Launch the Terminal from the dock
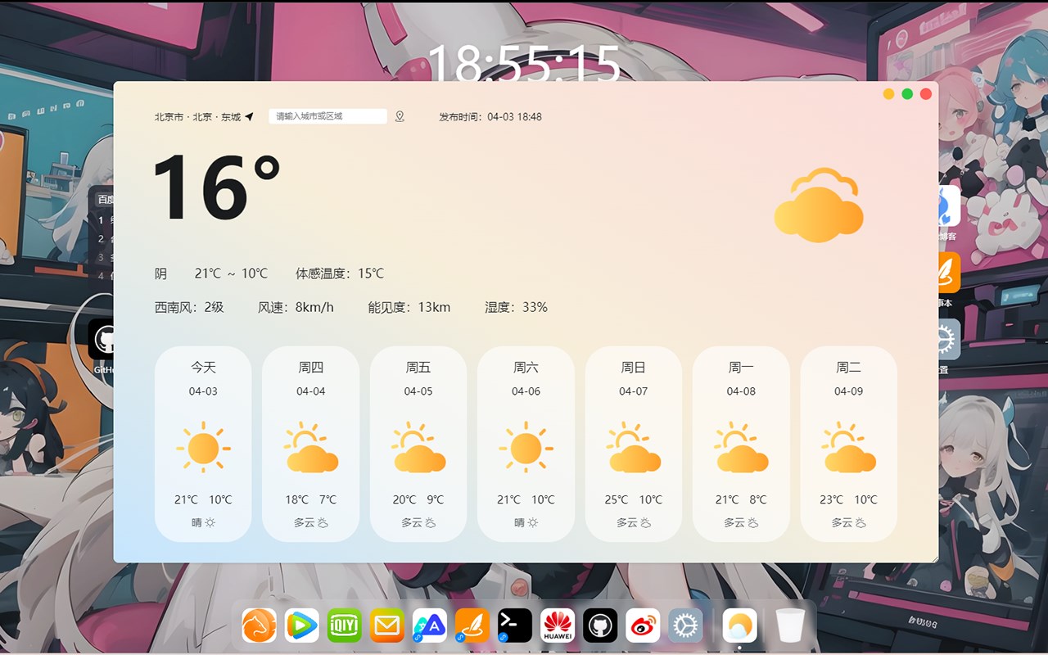Viewport: 1048px width, 655px height. 515,626
